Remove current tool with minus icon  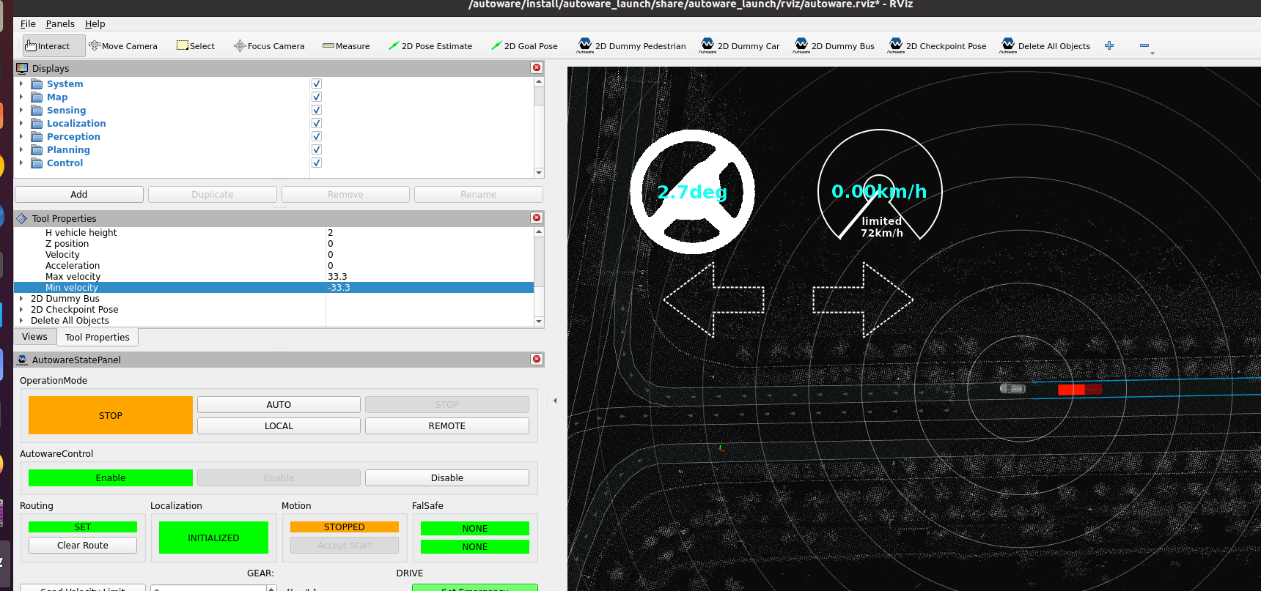(x=1144, y=45)
